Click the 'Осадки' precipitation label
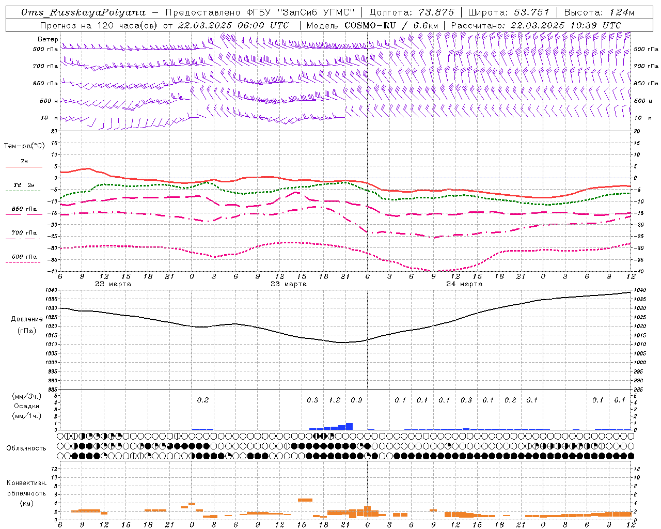The image size is (661, 529). point(27,406)
